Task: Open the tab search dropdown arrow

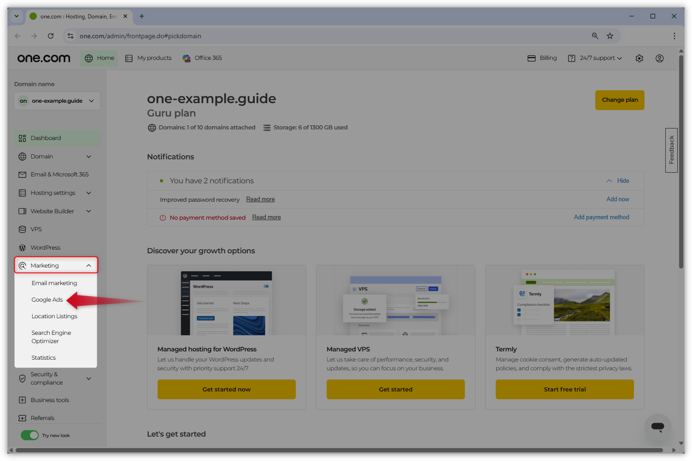Action: tap(17, 16)
